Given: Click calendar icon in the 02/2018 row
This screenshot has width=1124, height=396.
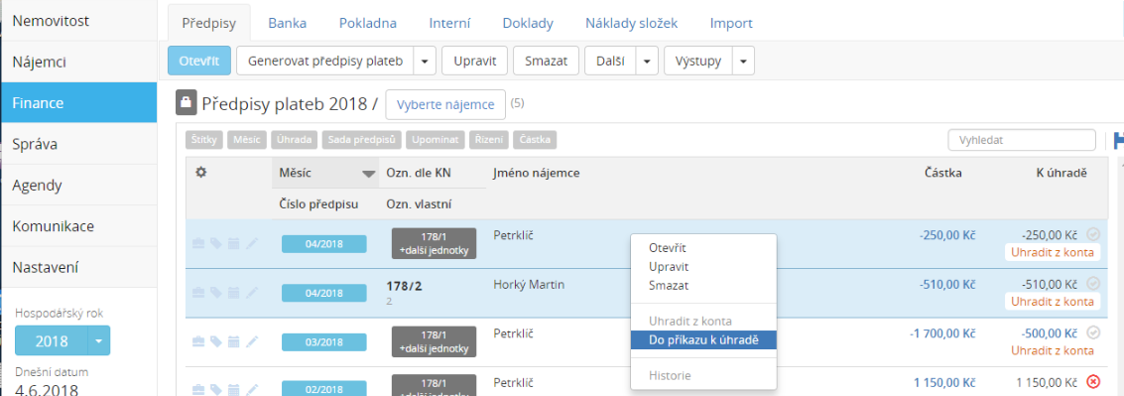Looking at the screenshot, I should click(x=233, y=389).
